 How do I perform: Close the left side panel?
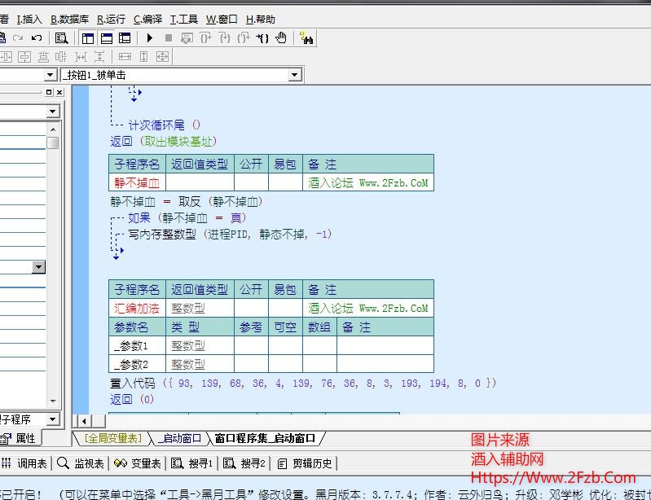coord(59,93)
